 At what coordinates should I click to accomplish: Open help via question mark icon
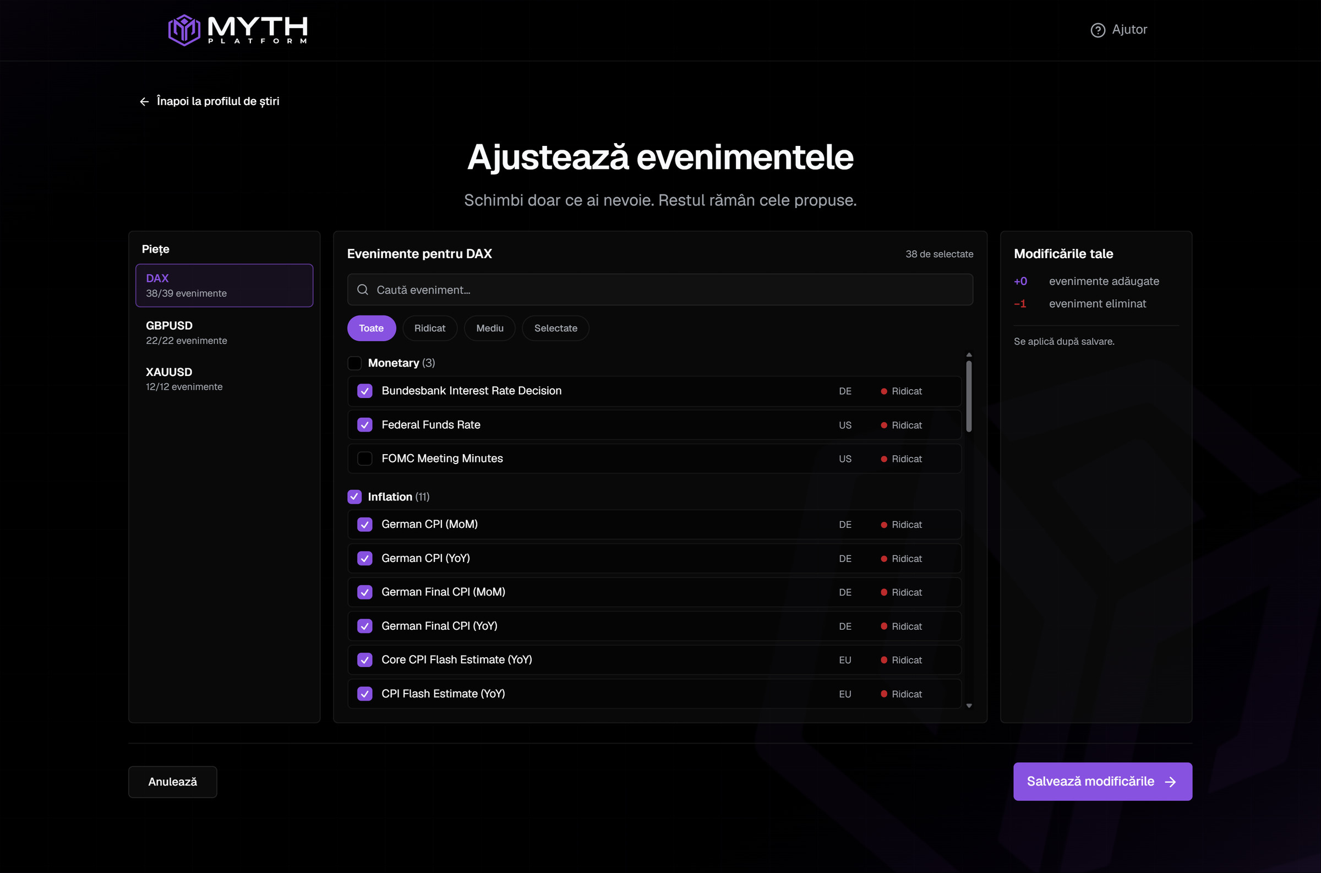coord(1097,30)
